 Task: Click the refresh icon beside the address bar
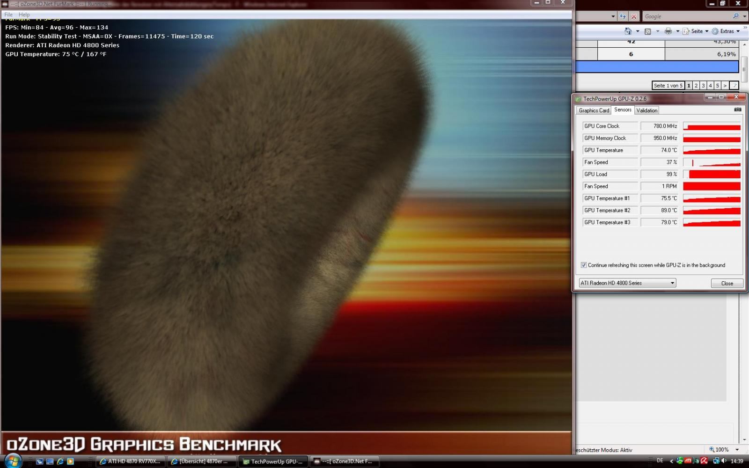[623, 16]
